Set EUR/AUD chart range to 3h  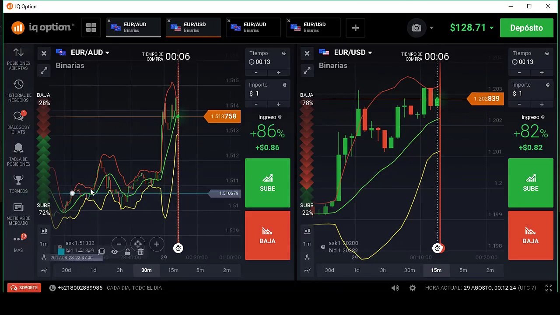pos(119,270)
